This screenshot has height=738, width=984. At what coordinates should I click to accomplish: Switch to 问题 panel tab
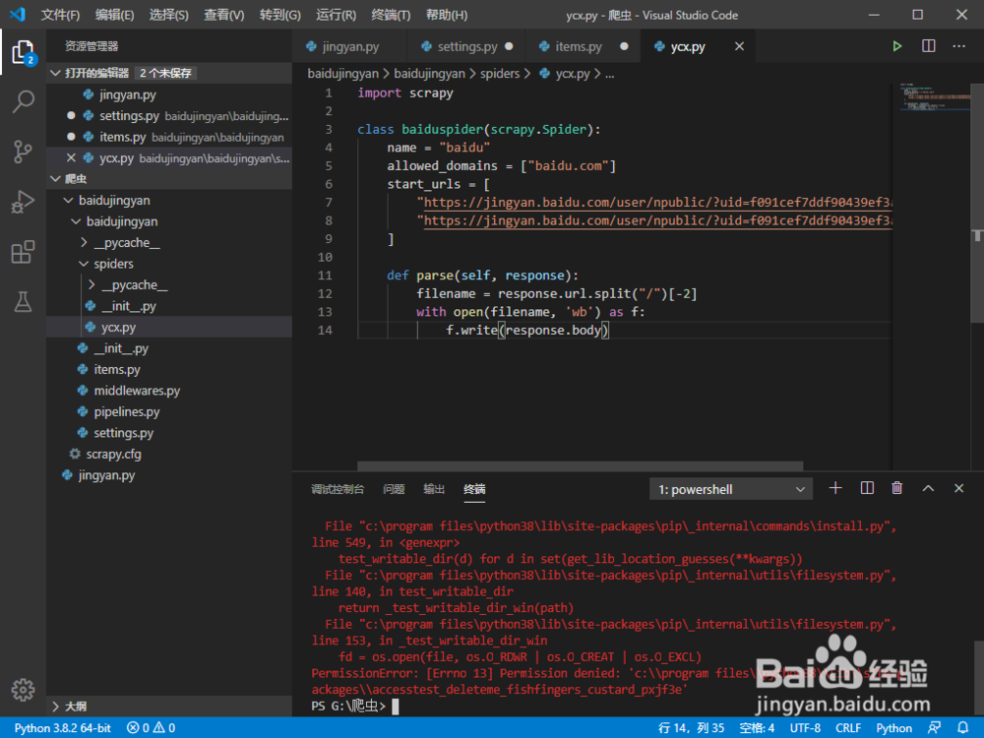pos(394,489)
